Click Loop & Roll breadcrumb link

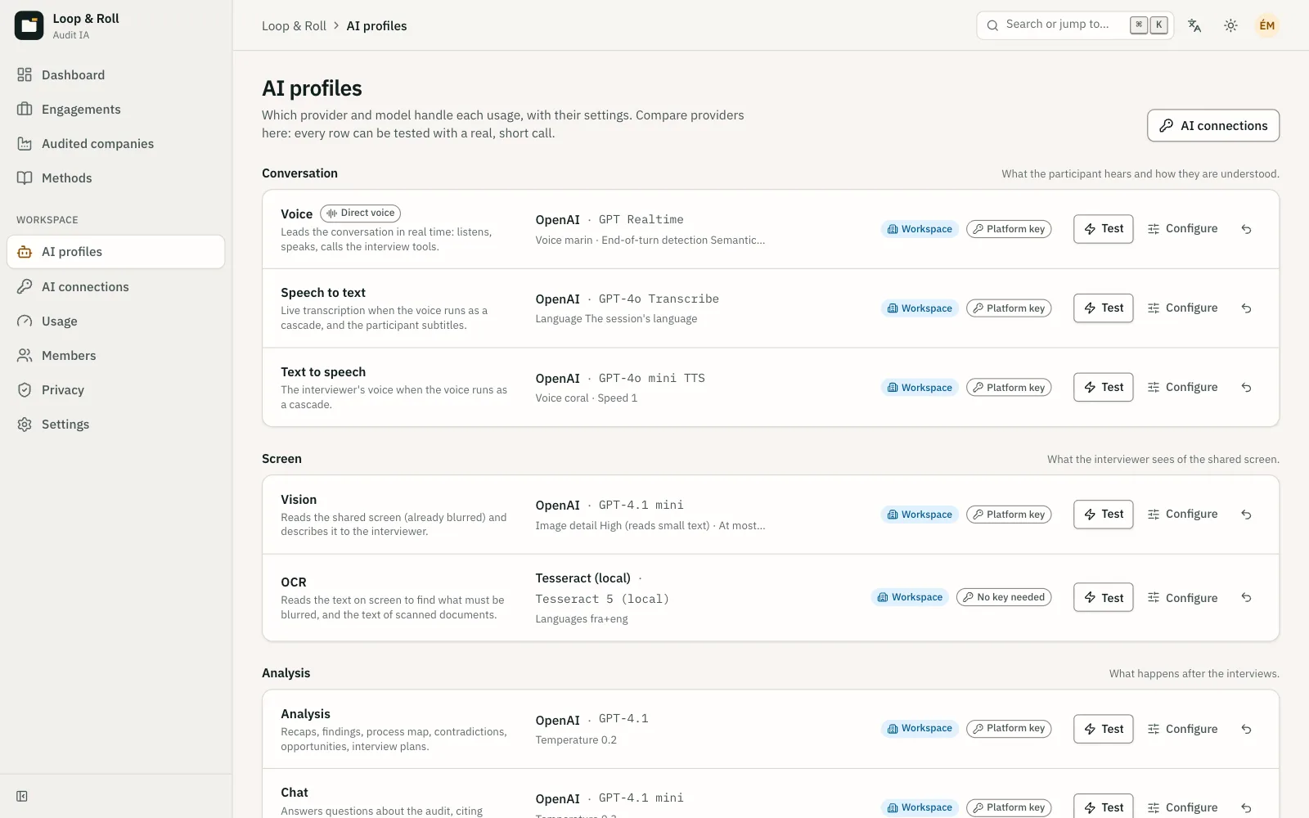pos(294,26)
